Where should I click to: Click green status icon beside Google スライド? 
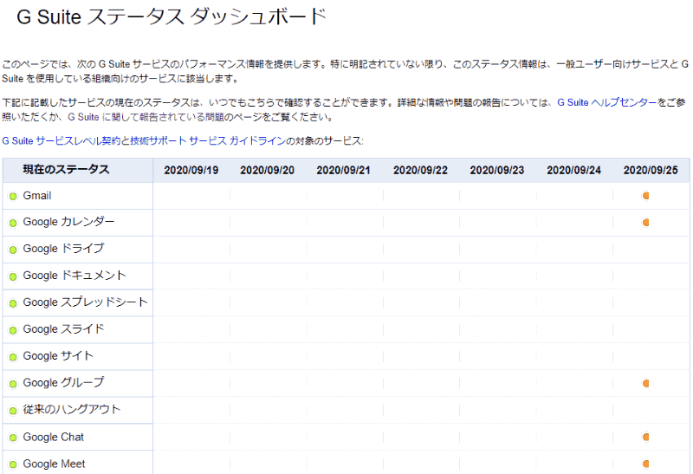click(13, 330)
